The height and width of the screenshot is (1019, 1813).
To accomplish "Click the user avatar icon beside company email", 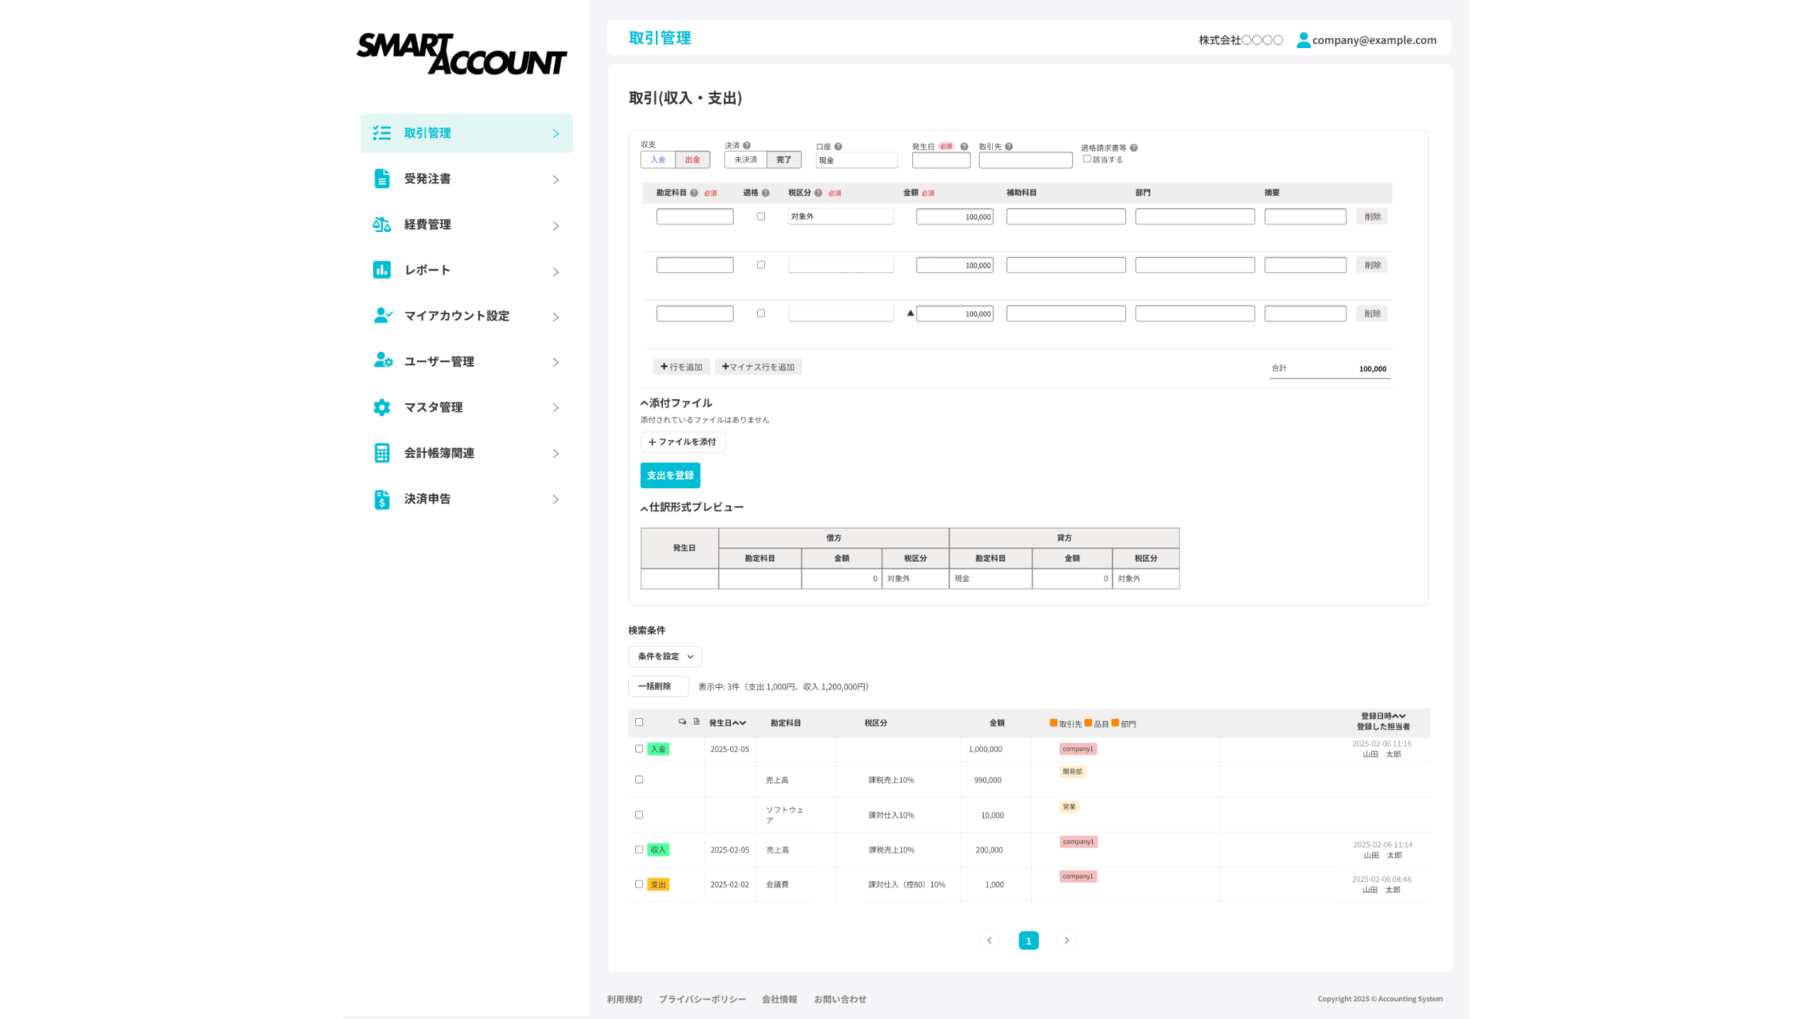I will 1303,40.
